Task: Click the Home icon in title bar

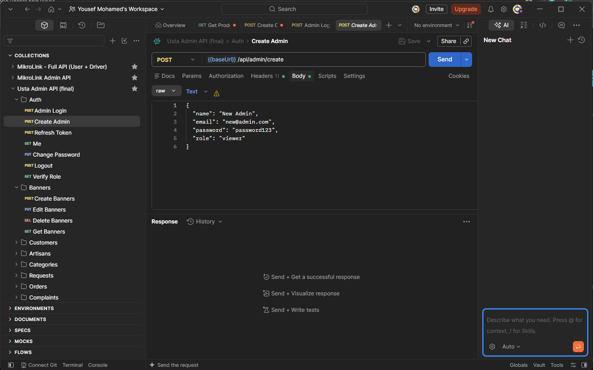Action: point(51,9)
